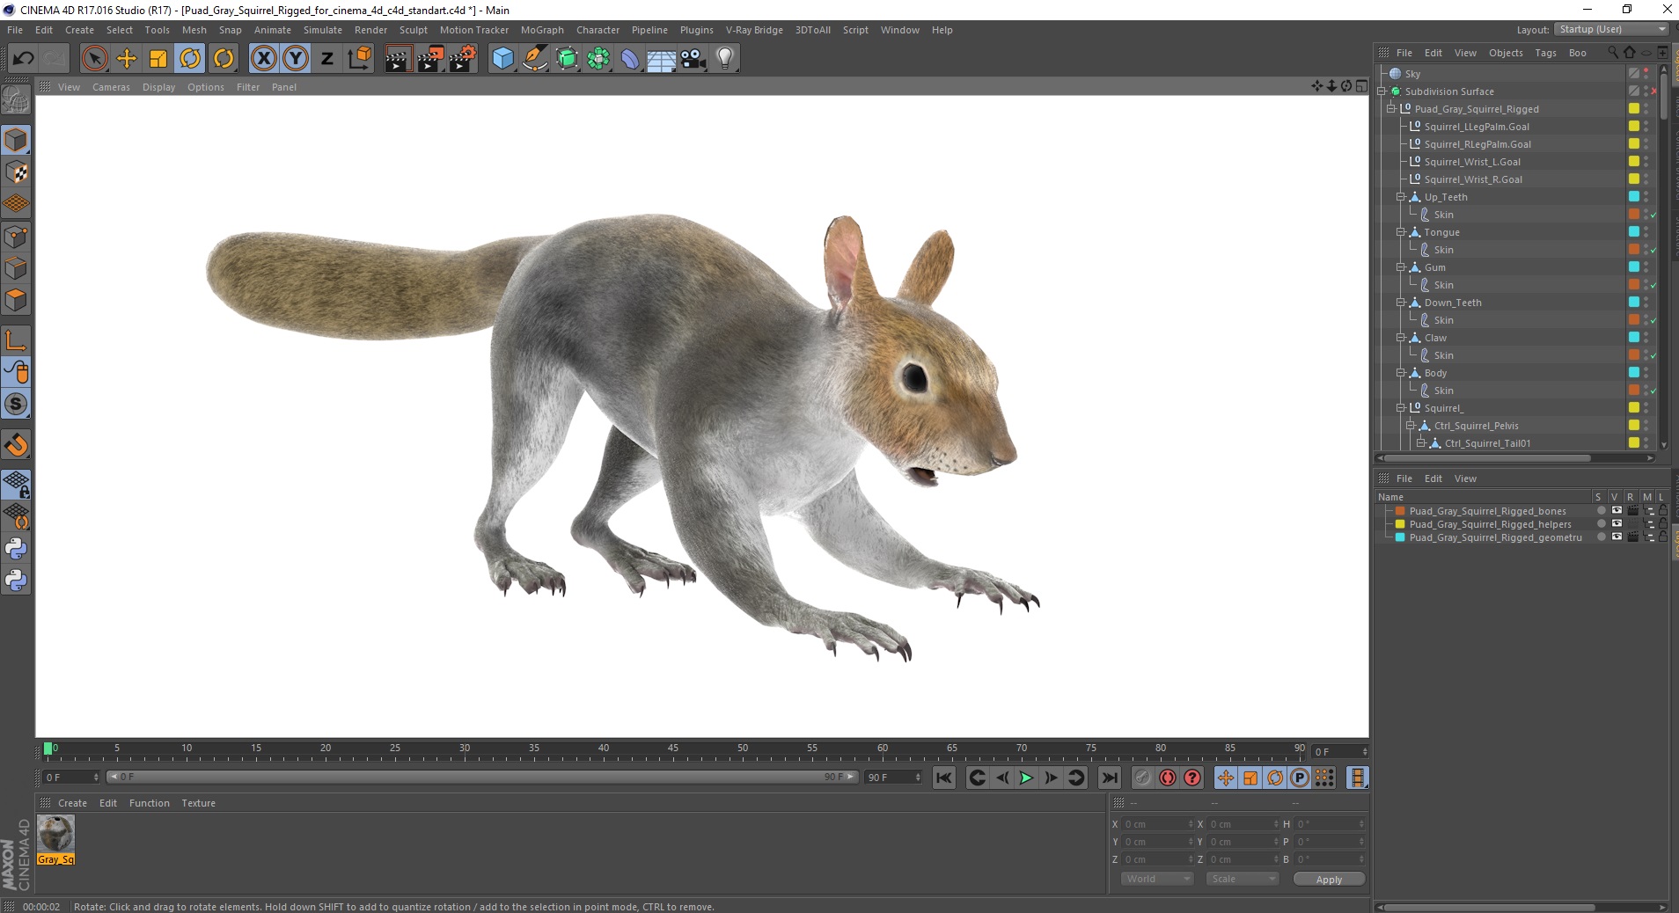Play the animation forward

(x=1026, y=778)
